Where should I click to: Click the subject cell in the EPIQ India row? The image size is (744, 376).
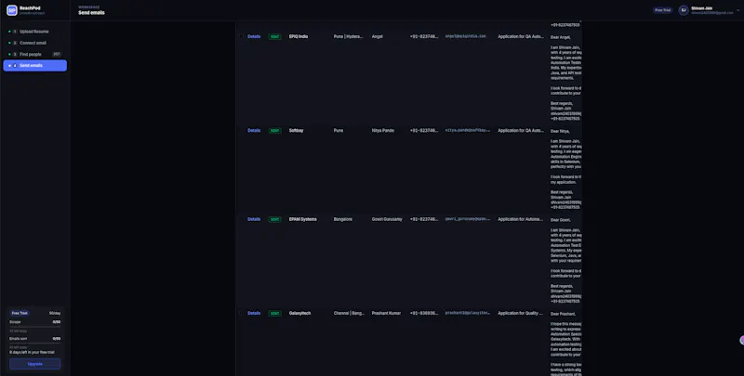(521, 36)
